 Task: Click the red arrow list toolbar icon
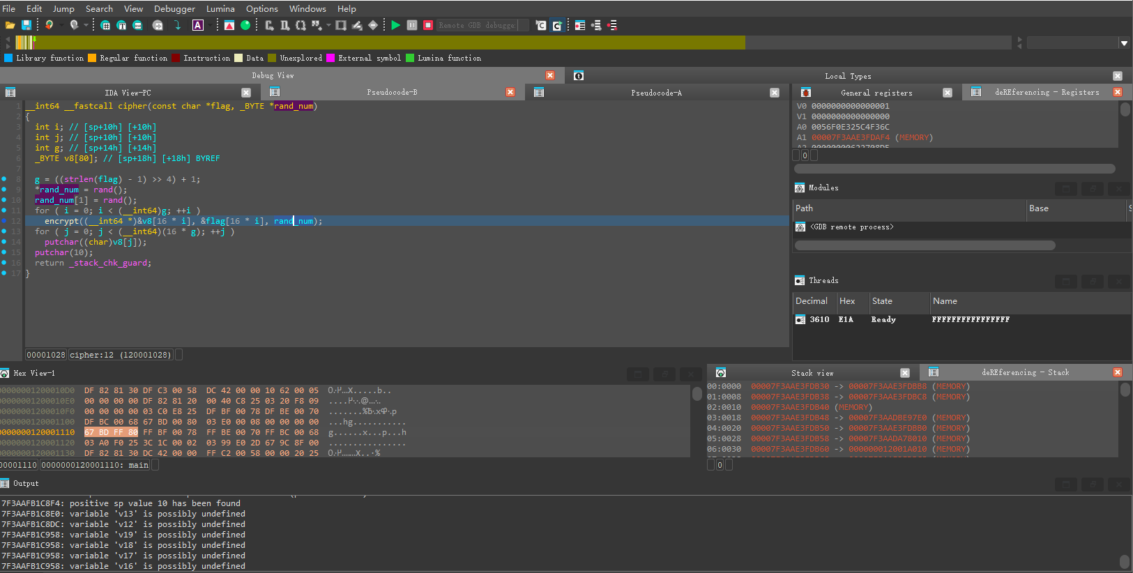pos(612,25)
